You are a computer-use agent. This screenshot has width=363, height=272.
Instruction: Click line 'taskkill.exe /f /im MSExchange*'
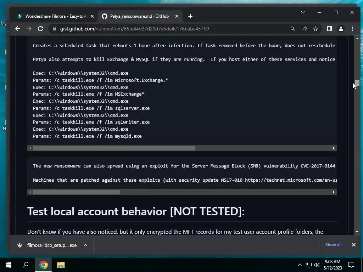[88, 94]
